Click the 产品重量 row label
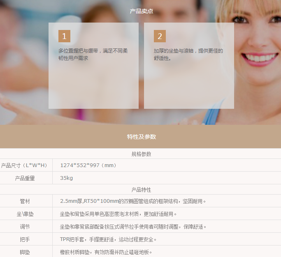The height and width of the screenshot is (257, 281). [x=25, y=178]
